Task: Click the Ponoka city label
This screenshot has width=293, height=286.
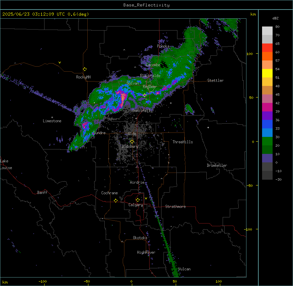Action: [163, 46]
